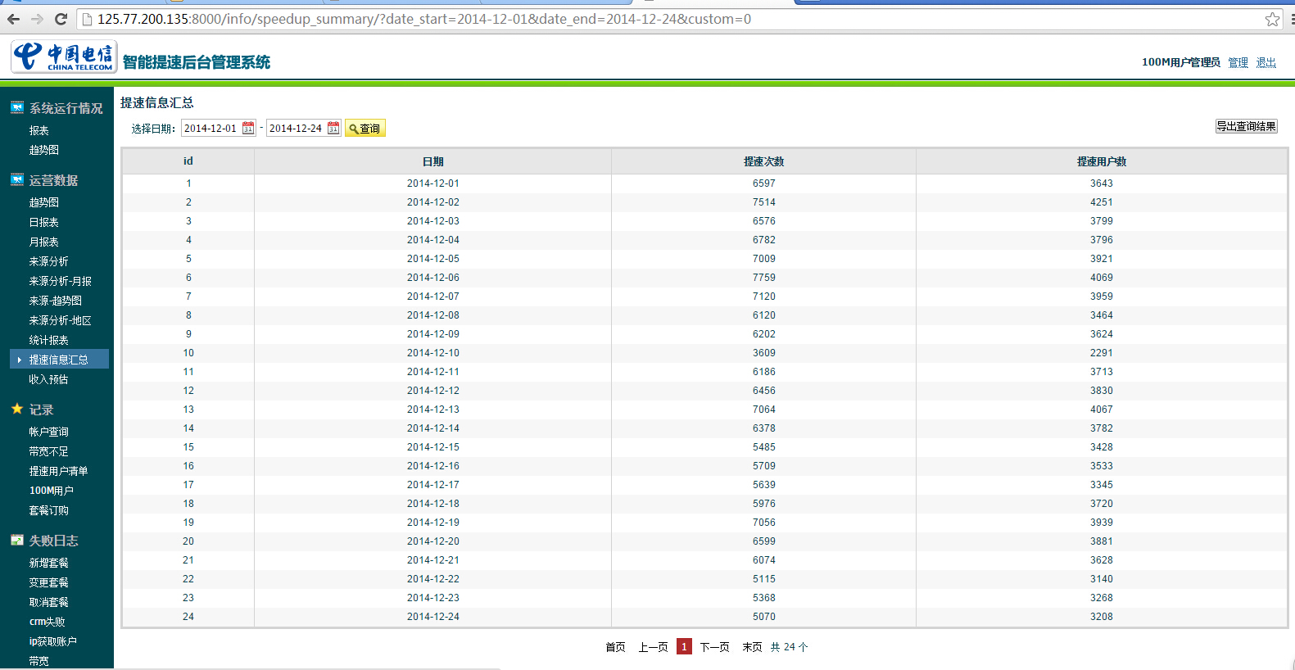
Task: Click value 7514 in 提速次数 column
Action: tap(763, 202)
